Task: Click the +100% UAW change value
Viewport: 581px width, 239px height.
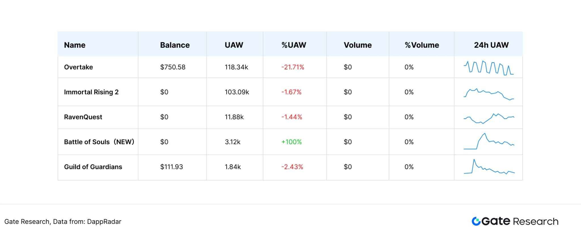Action: tap(291, 142)
